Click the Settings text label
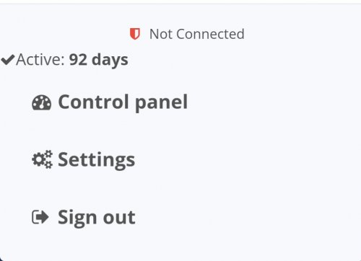Image resolution: width=361 pixels, height=261 pixels. [97, 161]
